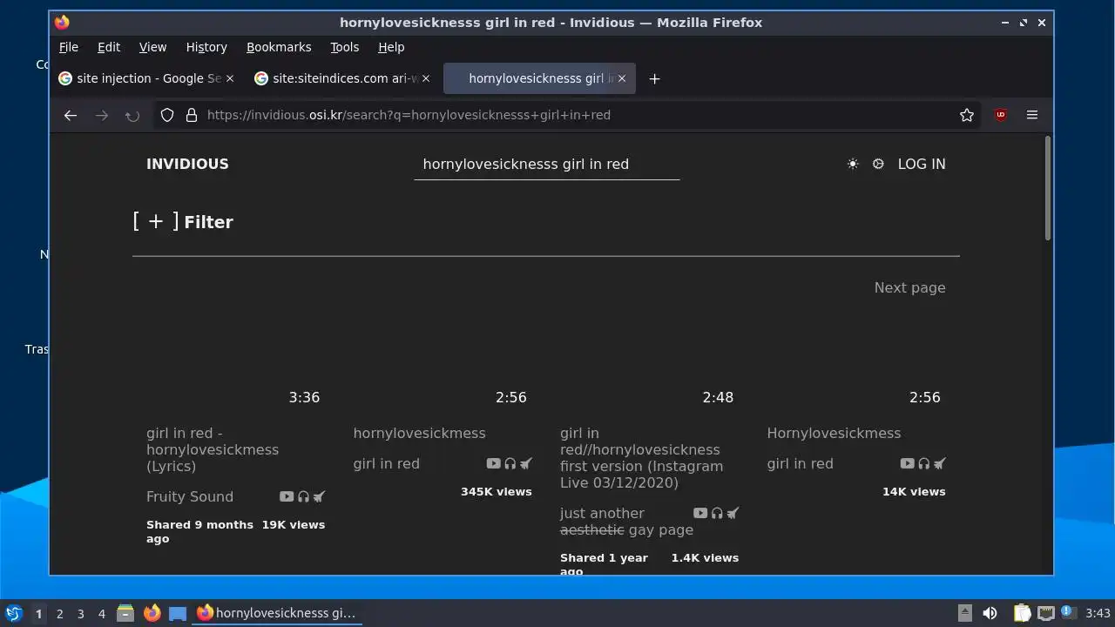Image resolution: width=1115 pixels, height=627 pixels.
Task: Open a new browser tab
Action: pos(655,78)
